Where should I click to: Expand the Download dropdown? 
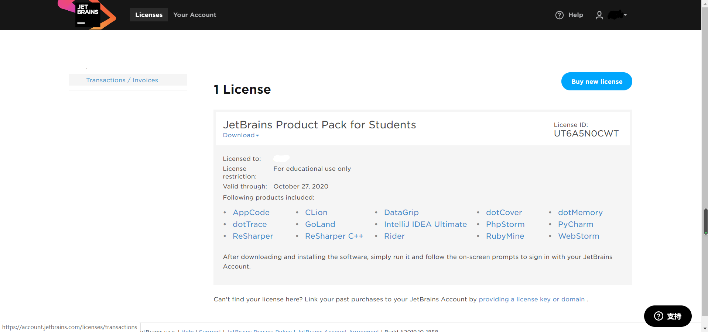(x=240, y=135)
